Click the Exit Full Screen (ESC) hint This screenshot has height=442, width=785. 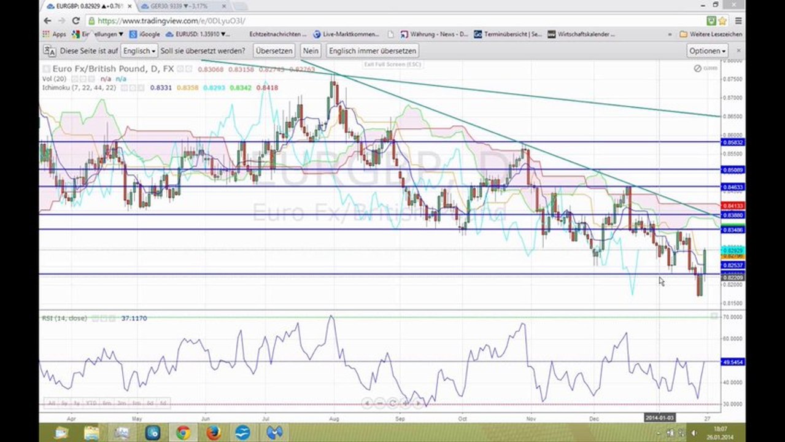(x=392, y=64)
